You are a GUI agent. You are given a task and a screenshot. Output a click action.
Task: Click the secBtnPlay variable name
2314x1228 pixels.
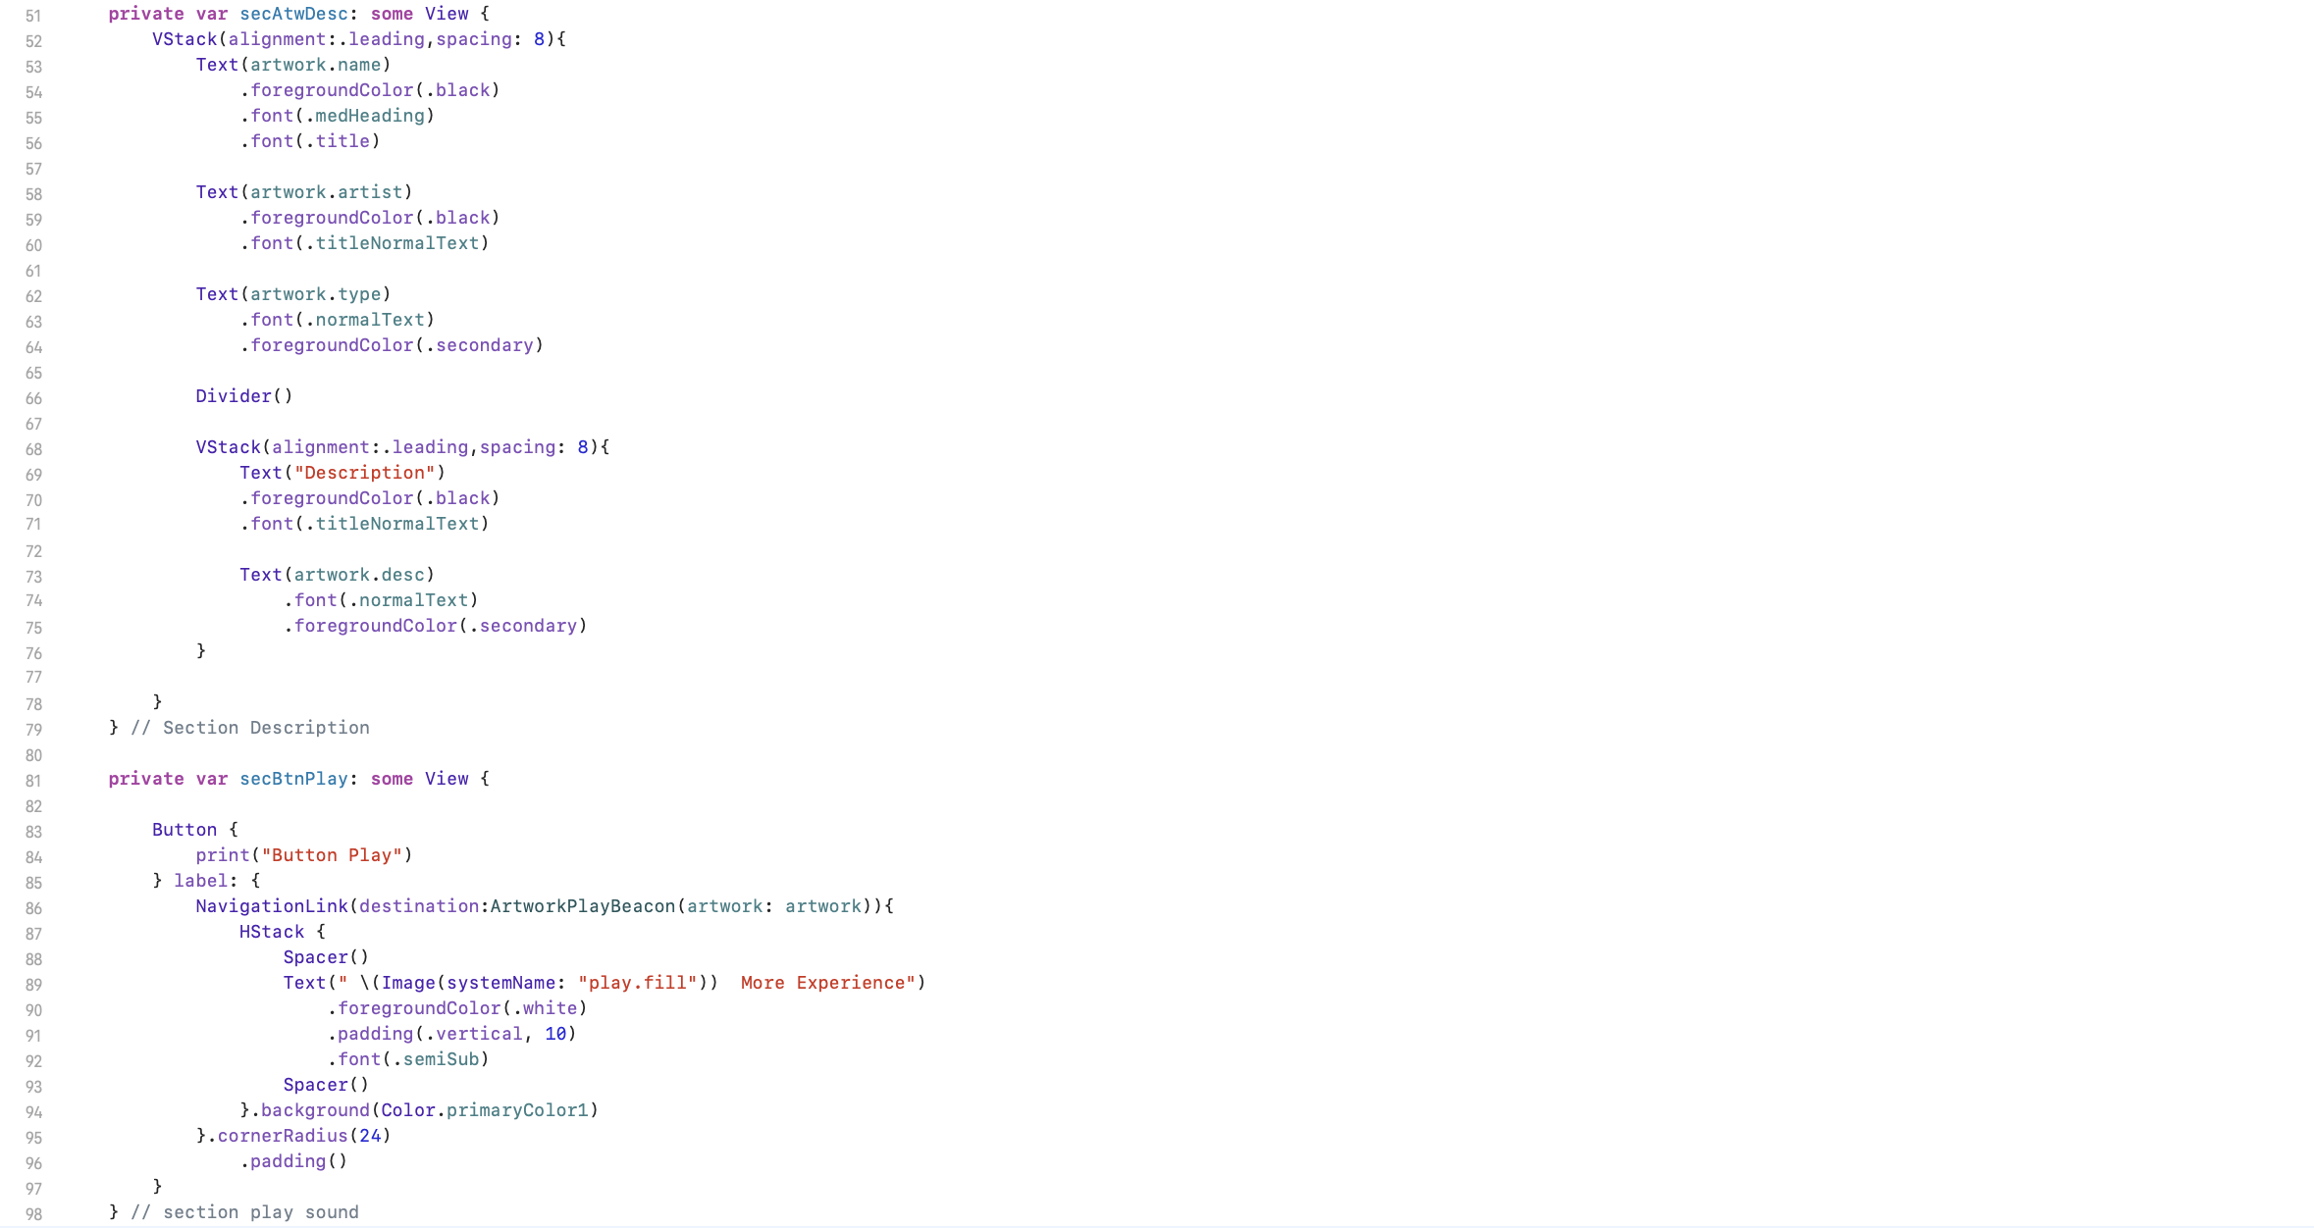pos(293,779)
